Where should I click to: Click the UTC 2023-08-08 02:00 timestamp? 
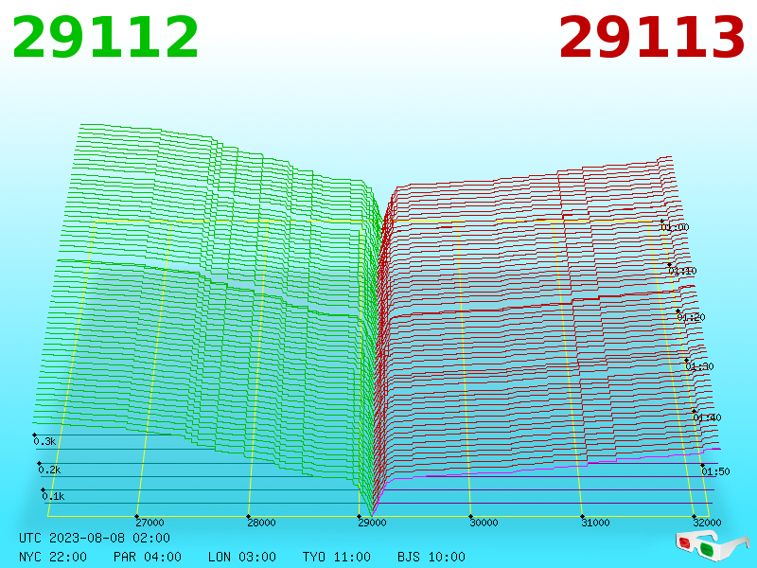pos(95,538)
